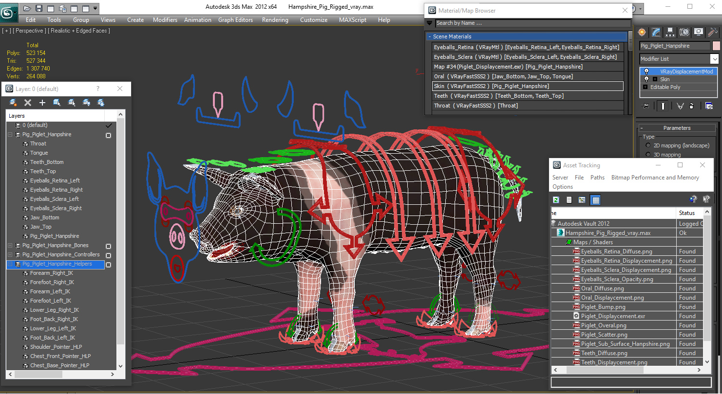Click Delete layer X icon in Layer dialog
The height and width of the screenshot is (394, 722).
click(x=28, y=103)
